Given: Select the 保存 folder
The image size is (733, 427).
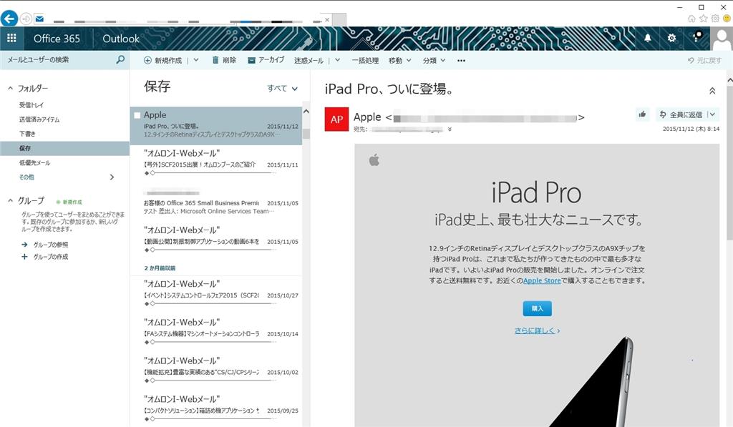Looking at the screenshot, I should coord(65,148).
